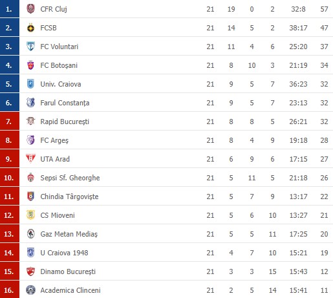Viewport: 333px width, 298px height.
Task: Click the Farul Constanța logo
Action: (x=30, y=103)
